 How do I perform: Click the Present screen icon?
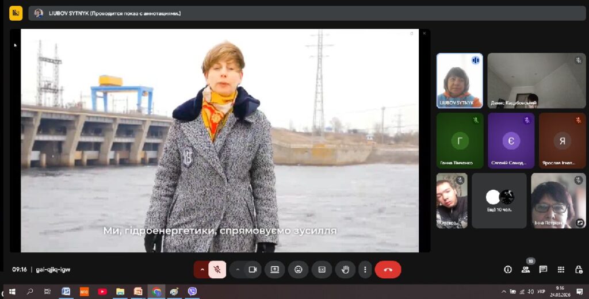point(275,269)
